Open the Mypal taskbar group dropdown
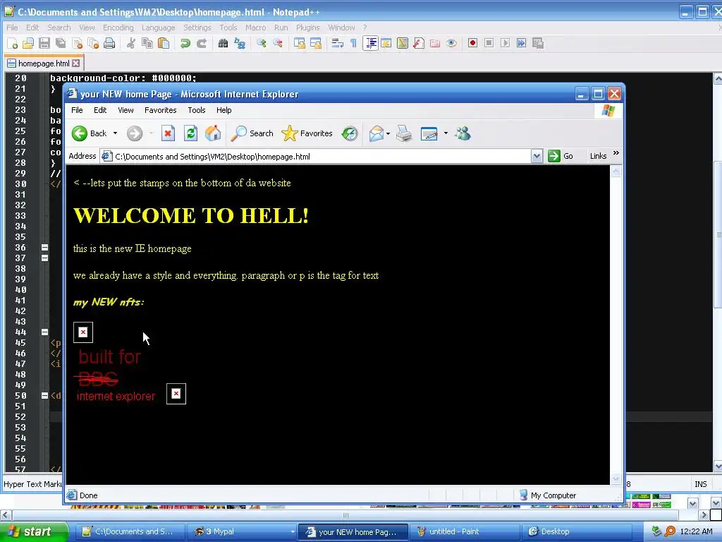722x542 pixels. pyautogui.click(x=293, y=532)
